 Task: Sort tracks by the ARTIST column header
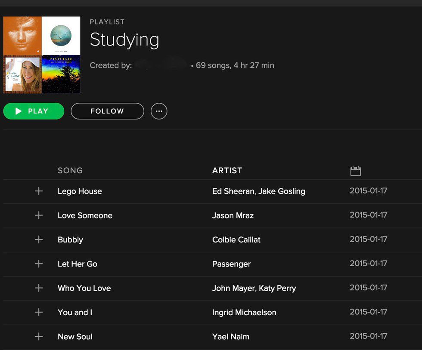[x=227, y=171]
